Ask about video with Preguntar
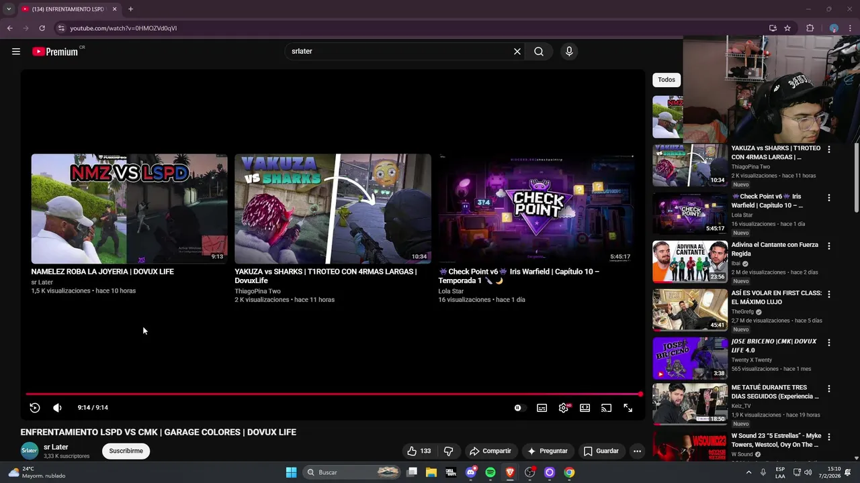860x483 pixels. pyautogui.click(x=548, y=451)
